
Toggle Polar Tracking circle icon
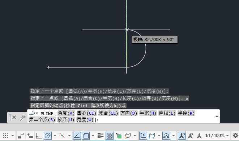[48, 136]
